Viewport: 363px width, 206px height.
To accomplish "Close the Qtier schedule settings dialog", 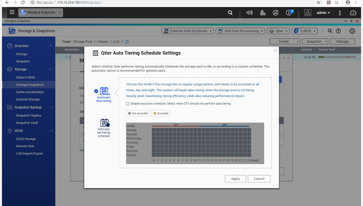I will (x=275, y=50).
